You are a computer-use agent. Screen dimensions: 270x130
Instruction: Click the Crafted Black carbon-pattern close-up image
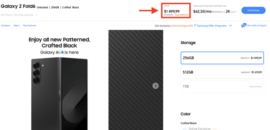136,80
